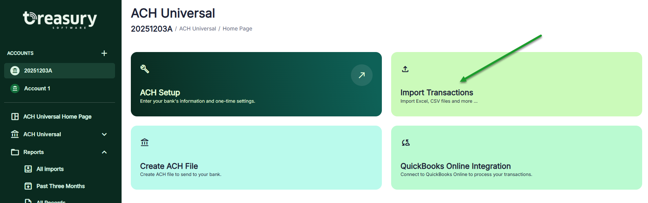
Task: Click the ACH Setup wrench icon
Action: 145,69
